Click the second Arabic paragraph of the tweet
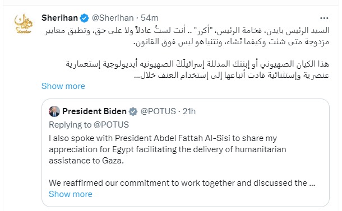This screenshot has width=342, height=211. coord(197,69)
